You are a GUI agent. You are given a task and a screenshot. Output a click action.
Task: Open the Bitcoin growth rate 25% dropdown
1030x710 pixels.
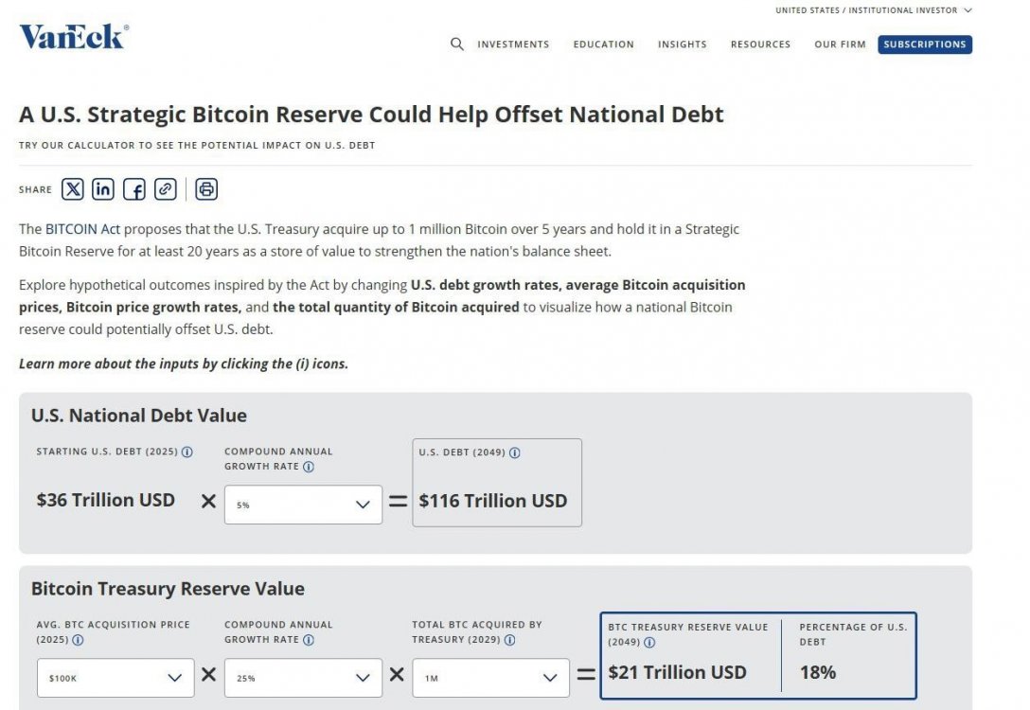[x=303, y=678]
